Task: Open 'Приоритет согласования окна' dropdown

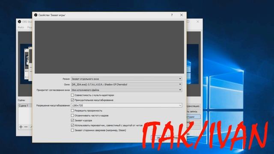Action: [x=127, y=90]
